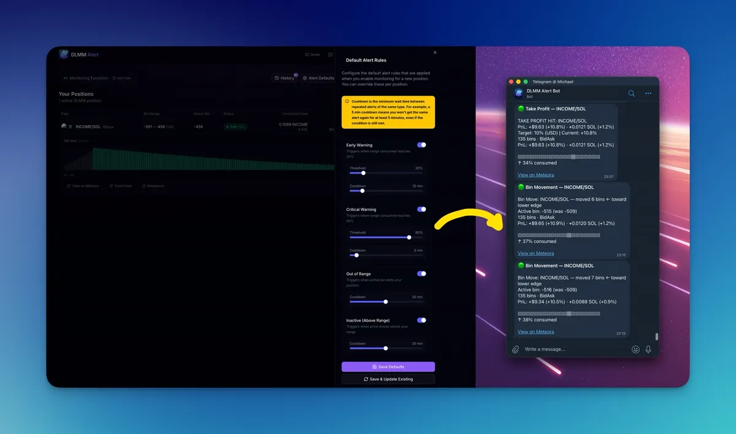Click the video icon next to Guide
Screen dimensions: 736x434
[330, 55]
